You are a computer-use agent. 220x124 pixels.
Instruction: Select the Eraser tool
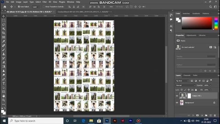click(4, 62)
